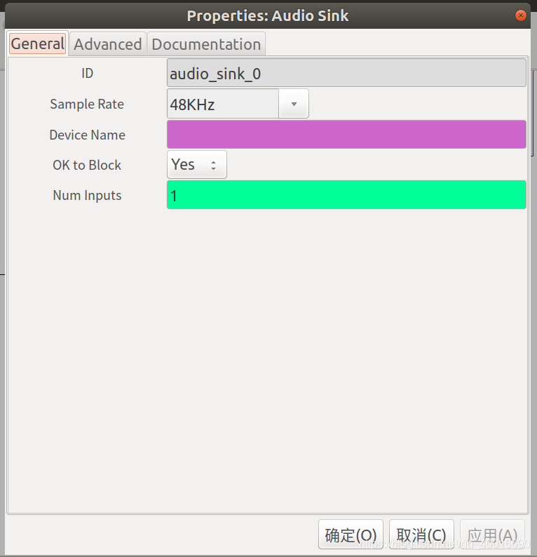Click the ID label text
Screen dimensions: 537x557
88,73
